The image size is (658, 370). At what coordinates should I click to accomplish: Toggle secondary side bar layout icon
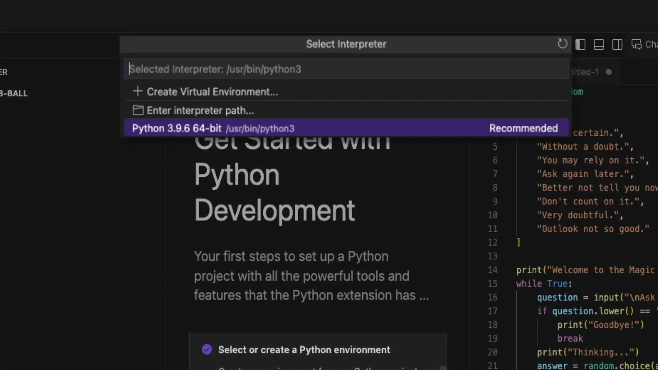tap(617, 45)
